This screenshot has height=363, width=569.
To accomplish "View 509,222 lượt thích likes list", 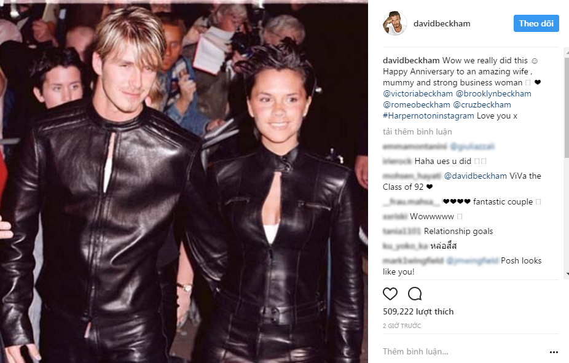I will point(418,311).
